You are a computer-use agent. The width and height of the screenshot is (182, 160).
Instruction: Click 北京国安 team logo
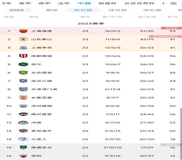(23, 73)
